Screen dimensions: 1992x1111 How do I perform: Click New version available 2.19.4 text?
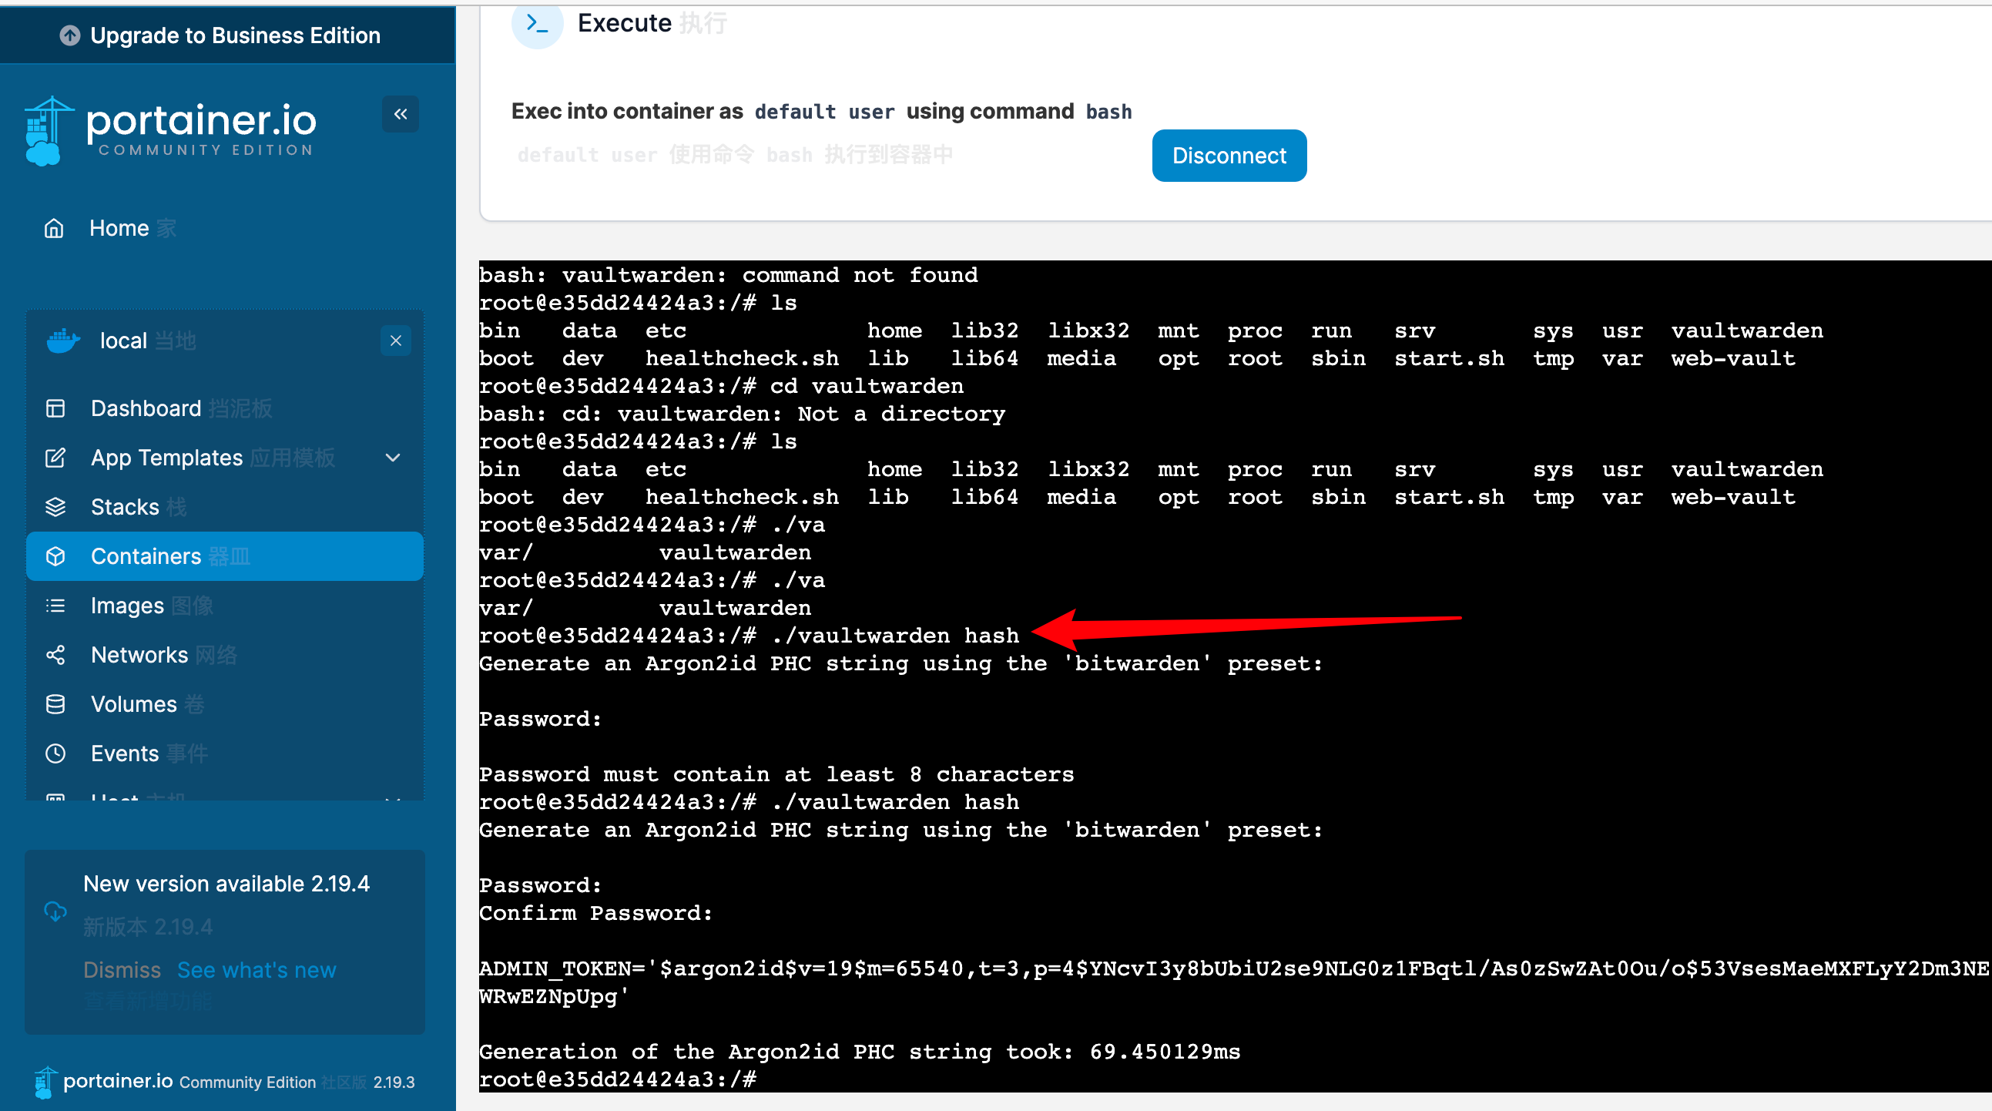pyautogui.click(x=226, y=884)
